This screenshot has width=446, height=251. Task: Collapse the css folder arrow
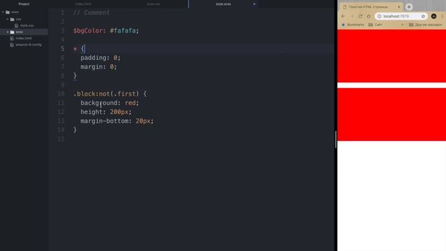[8, 20]
